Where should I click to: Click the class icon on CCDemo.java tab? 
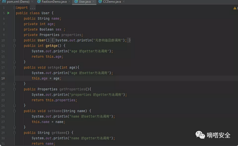(x=100, y=2)
